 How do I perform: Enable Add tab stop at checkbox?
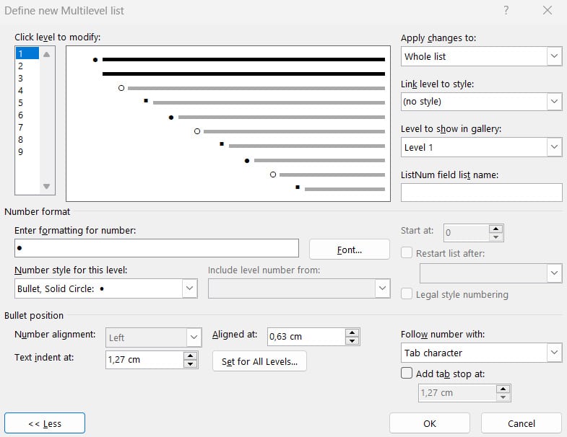click(x=407, y=374)
